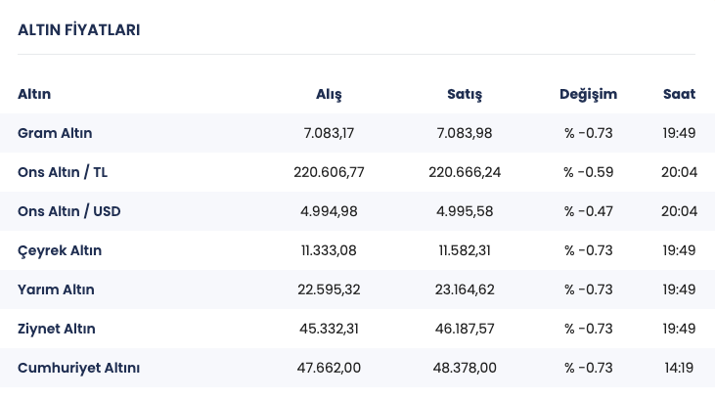Open the Cumhuriyet Altını link
Viewport: 715px width, 399px height.
pos(78,368)
